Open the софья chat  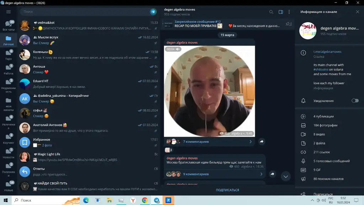(89, 113)
